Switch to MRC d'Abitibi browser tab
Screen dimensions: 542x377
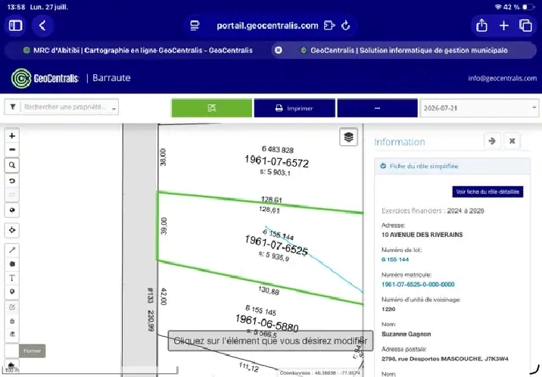click(139, 51)
